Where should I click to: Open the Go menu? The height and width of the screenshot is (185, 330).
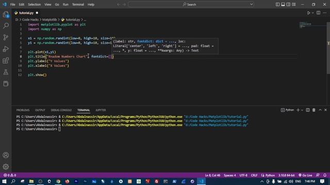pyautogui.click(x=57, y=5)
